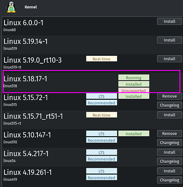Install the Linux 5.19.14-1 kernel
This screenshot has height=187, width=183.
(x=169, y=40)
